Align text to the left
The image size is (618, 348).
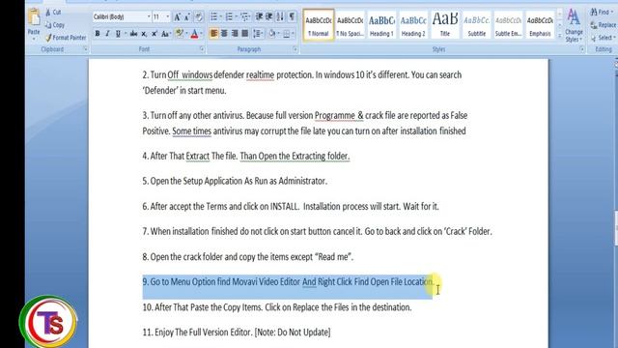point(214,34)
